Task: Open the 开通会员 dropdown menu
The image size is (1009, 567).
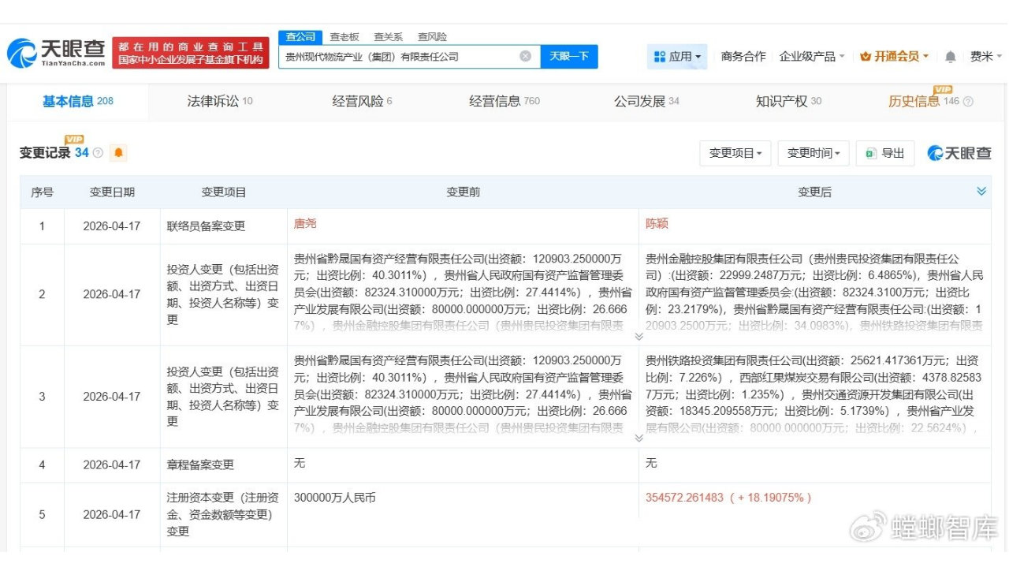Action: coord(895,57)
